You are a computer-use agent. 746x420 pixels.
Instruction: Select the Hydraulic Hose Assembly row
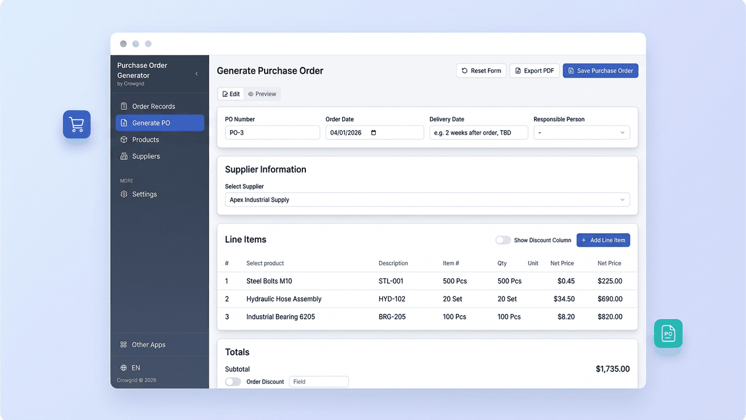point(427,299)
